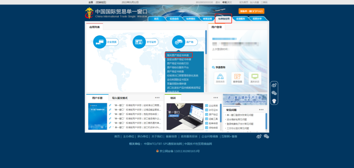This screenshot has height=168, width=354.
Task: Open the 进口食品境外生产注册 banner
Action: click(245, 99)
